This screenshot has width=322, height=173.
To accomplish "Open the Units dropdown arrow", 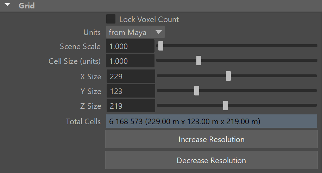I will [158, 32].
